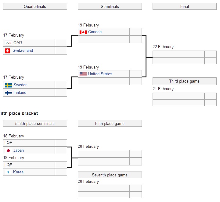Click the Korea unification flag icon
The image size is (220, 202).
tap(8, 172)
